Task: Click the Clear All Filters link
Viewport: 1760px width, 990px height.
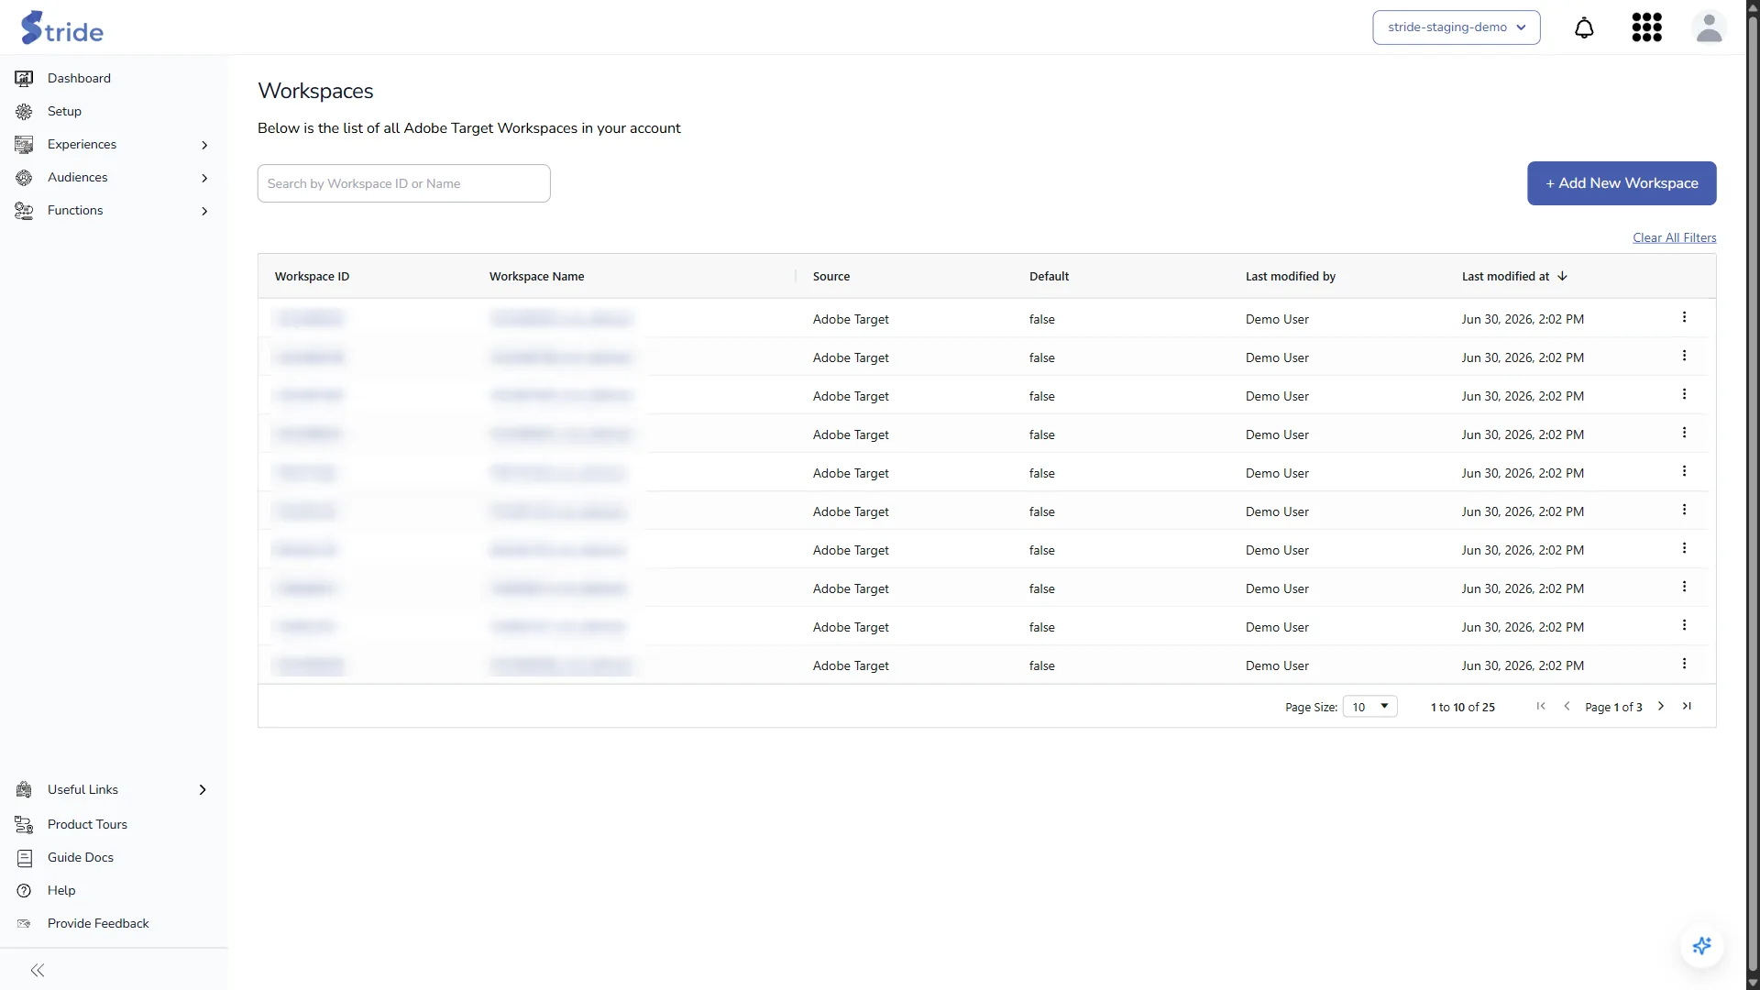Action: pyautogui.click(x=1674, y=237)
